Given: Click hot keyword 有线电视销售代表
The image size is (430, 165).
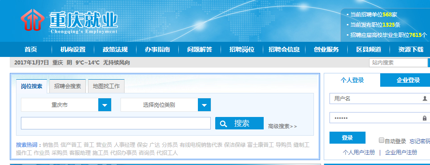Looking at the screenshot, I should pos(201,145).
